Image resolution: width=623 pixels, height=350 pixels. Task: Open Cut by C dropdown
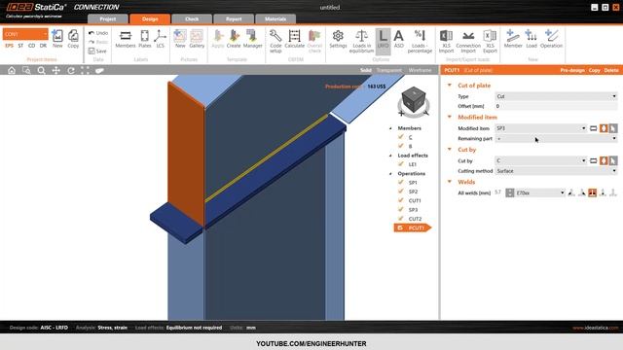pos(540,160)
